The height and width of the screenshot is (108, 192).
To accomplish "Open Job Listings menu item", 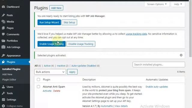I will click(13, 47).
